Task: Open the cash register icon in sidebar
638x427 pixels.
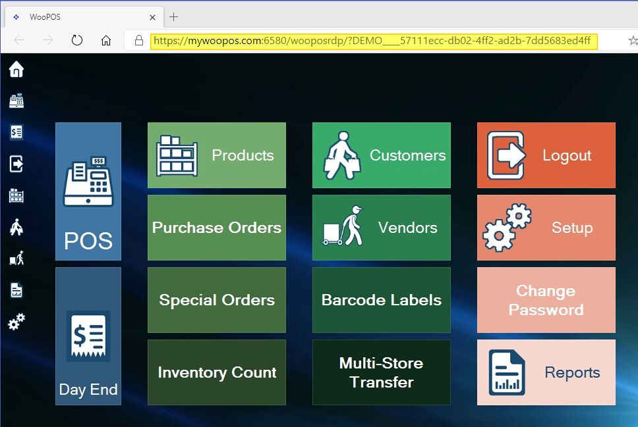Action: 16,101
